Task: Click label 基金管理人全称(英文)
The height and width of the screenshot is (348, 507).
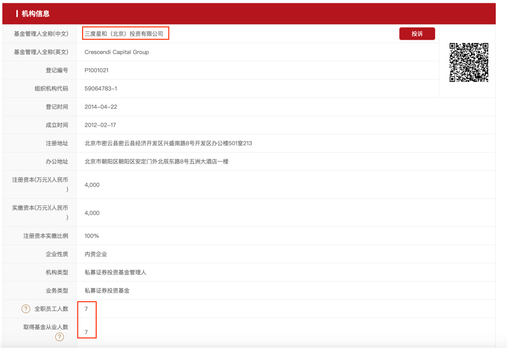Action: [41, 52]
